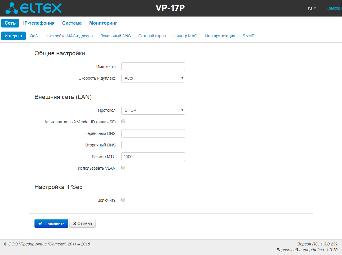Click the Eltex logo icon

click(12, 8)
